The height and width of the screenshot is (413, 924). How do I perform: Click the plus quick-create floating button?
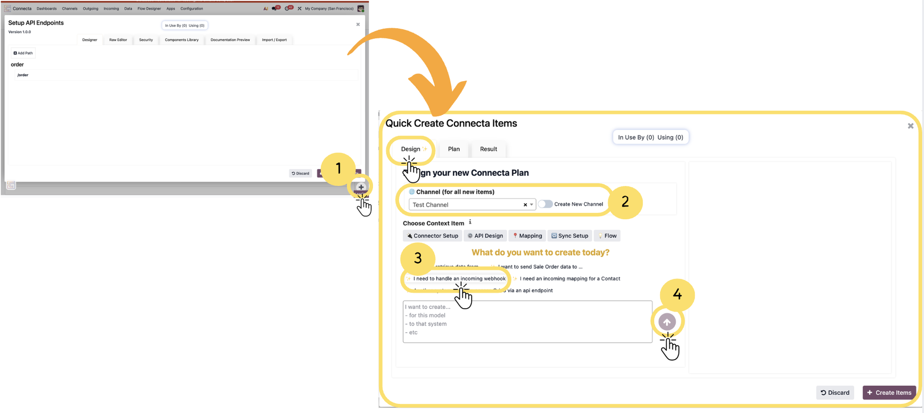pyautogui.click(x=361, y=187)
